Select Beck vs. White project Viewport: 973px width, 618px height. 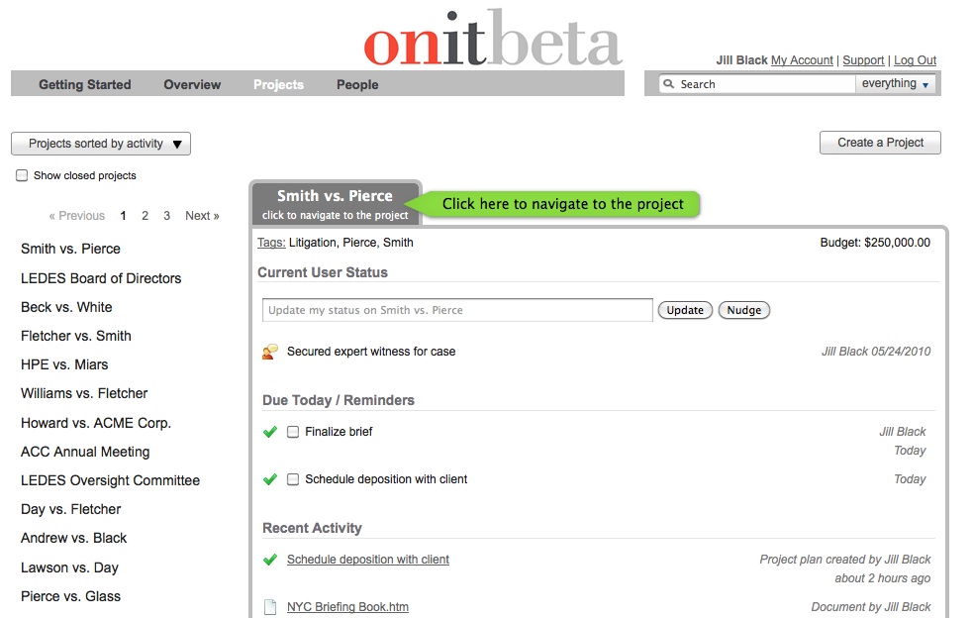pyautogui.click(x=66, y=307)
